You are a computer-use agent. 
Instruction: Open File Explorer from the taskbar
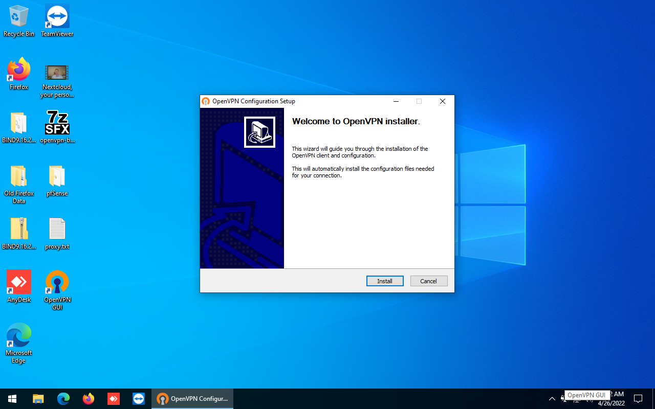[x=38, y=398]
